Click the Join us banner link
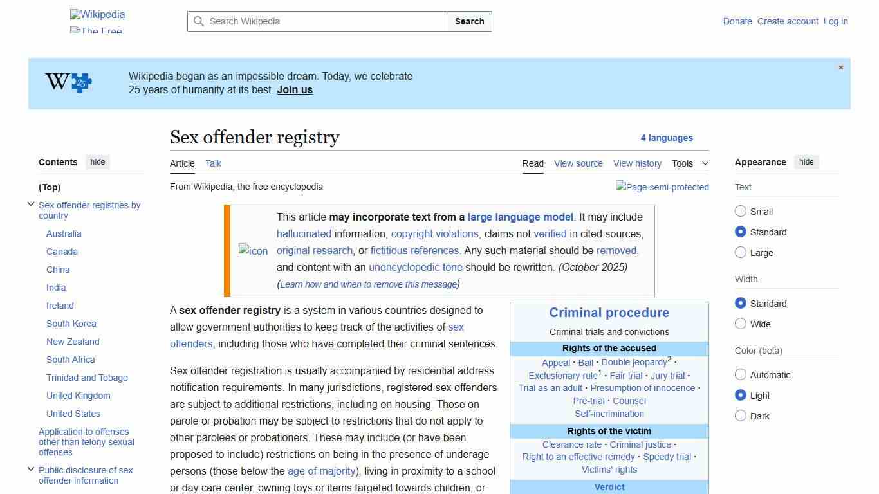879x494 pixels. click(x=294, y=89)
